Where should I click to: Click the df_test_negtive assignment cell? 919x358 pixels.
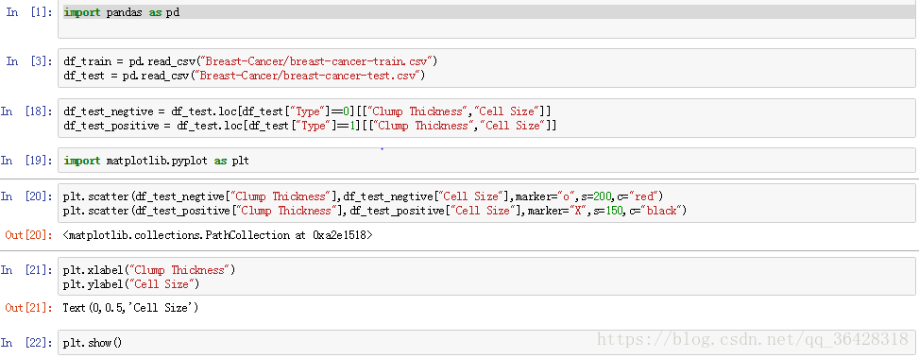point(486,118)
